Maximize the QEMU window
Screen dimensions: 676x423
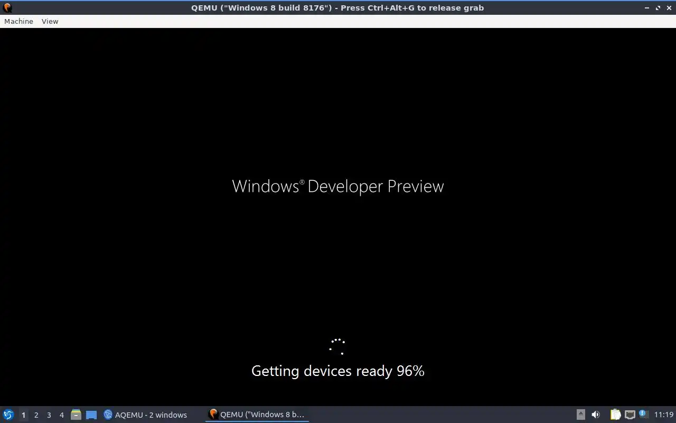[x=658, y=8]
